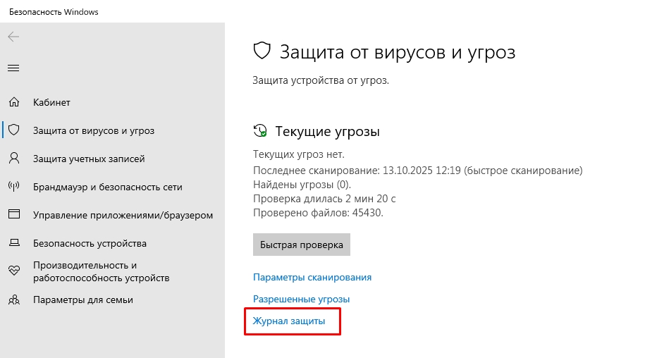Go to Управление приложениями/браузером
This screenshot has height=358, width=645.
[x=123, y=215]
